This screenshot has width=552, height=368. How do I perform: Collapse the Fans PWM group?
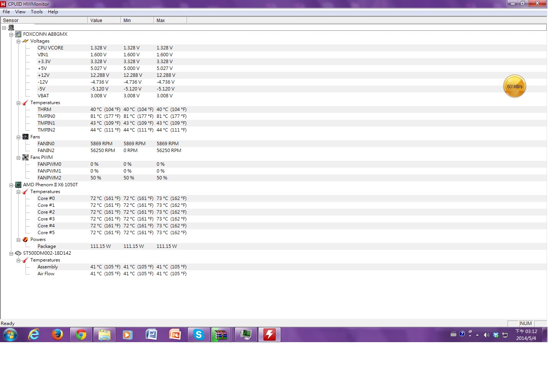tap(18, 158)
